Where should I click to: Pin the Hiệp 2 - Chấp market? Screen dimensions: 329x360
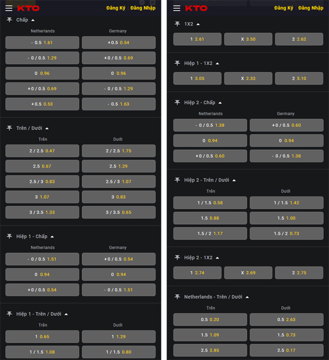click(177, 102)
